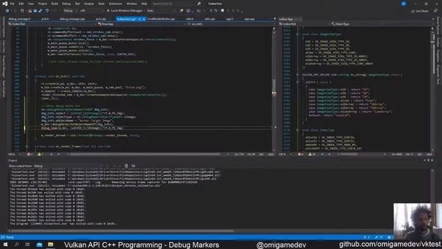442x249 pixels.
Task: Open the Debug menu
Action: pos(66,3)
